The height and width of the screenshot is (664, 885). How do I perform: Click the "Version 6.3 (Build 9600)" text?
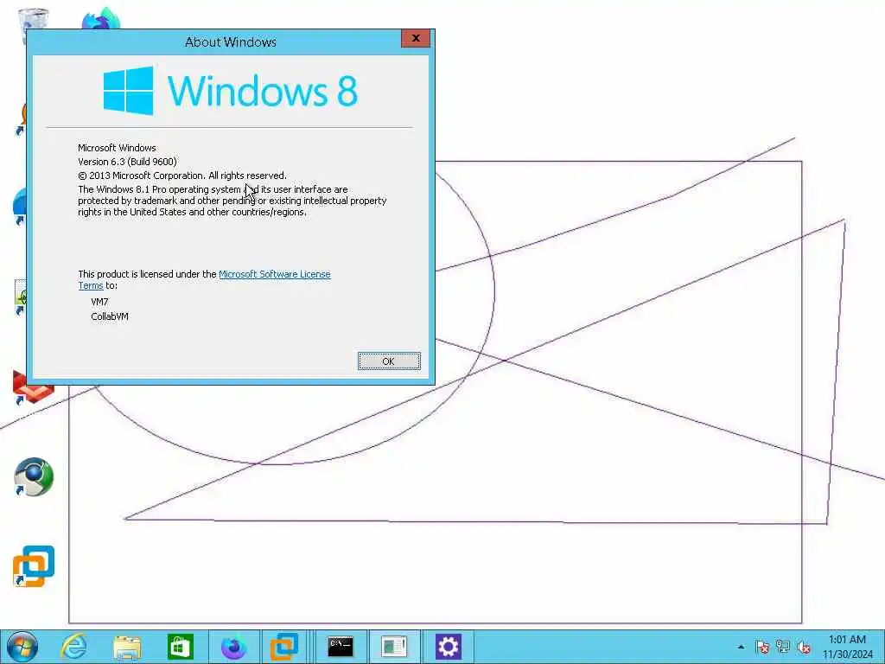(x=128, y=162)
